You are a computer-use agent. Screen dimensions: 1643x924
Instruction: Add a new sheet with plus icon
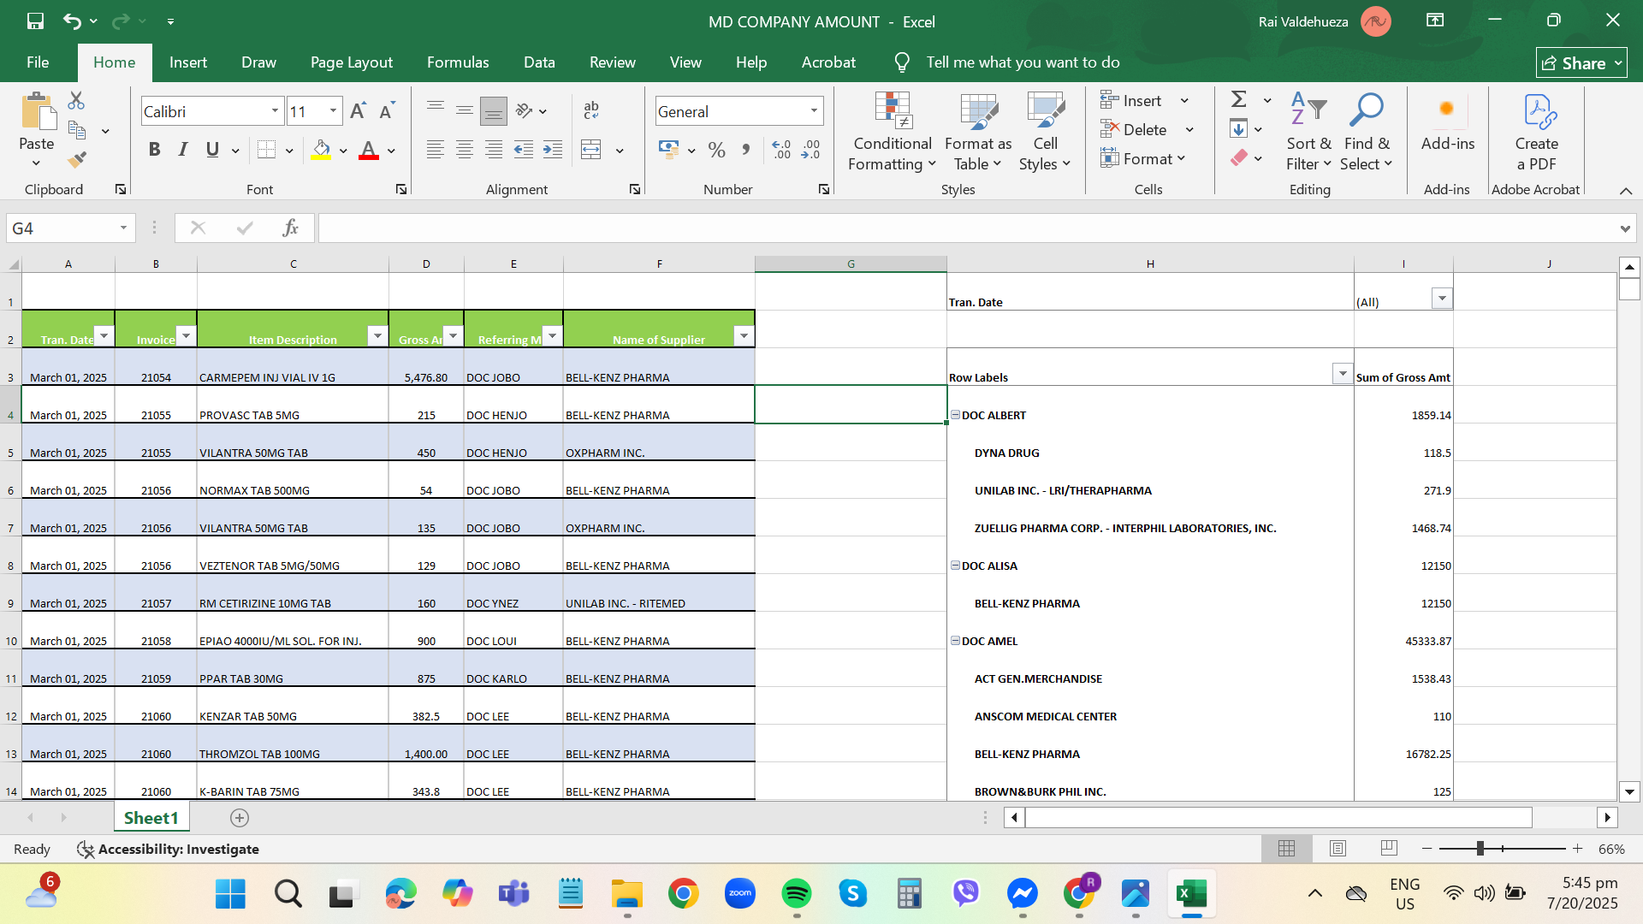(x=240, y=818)
